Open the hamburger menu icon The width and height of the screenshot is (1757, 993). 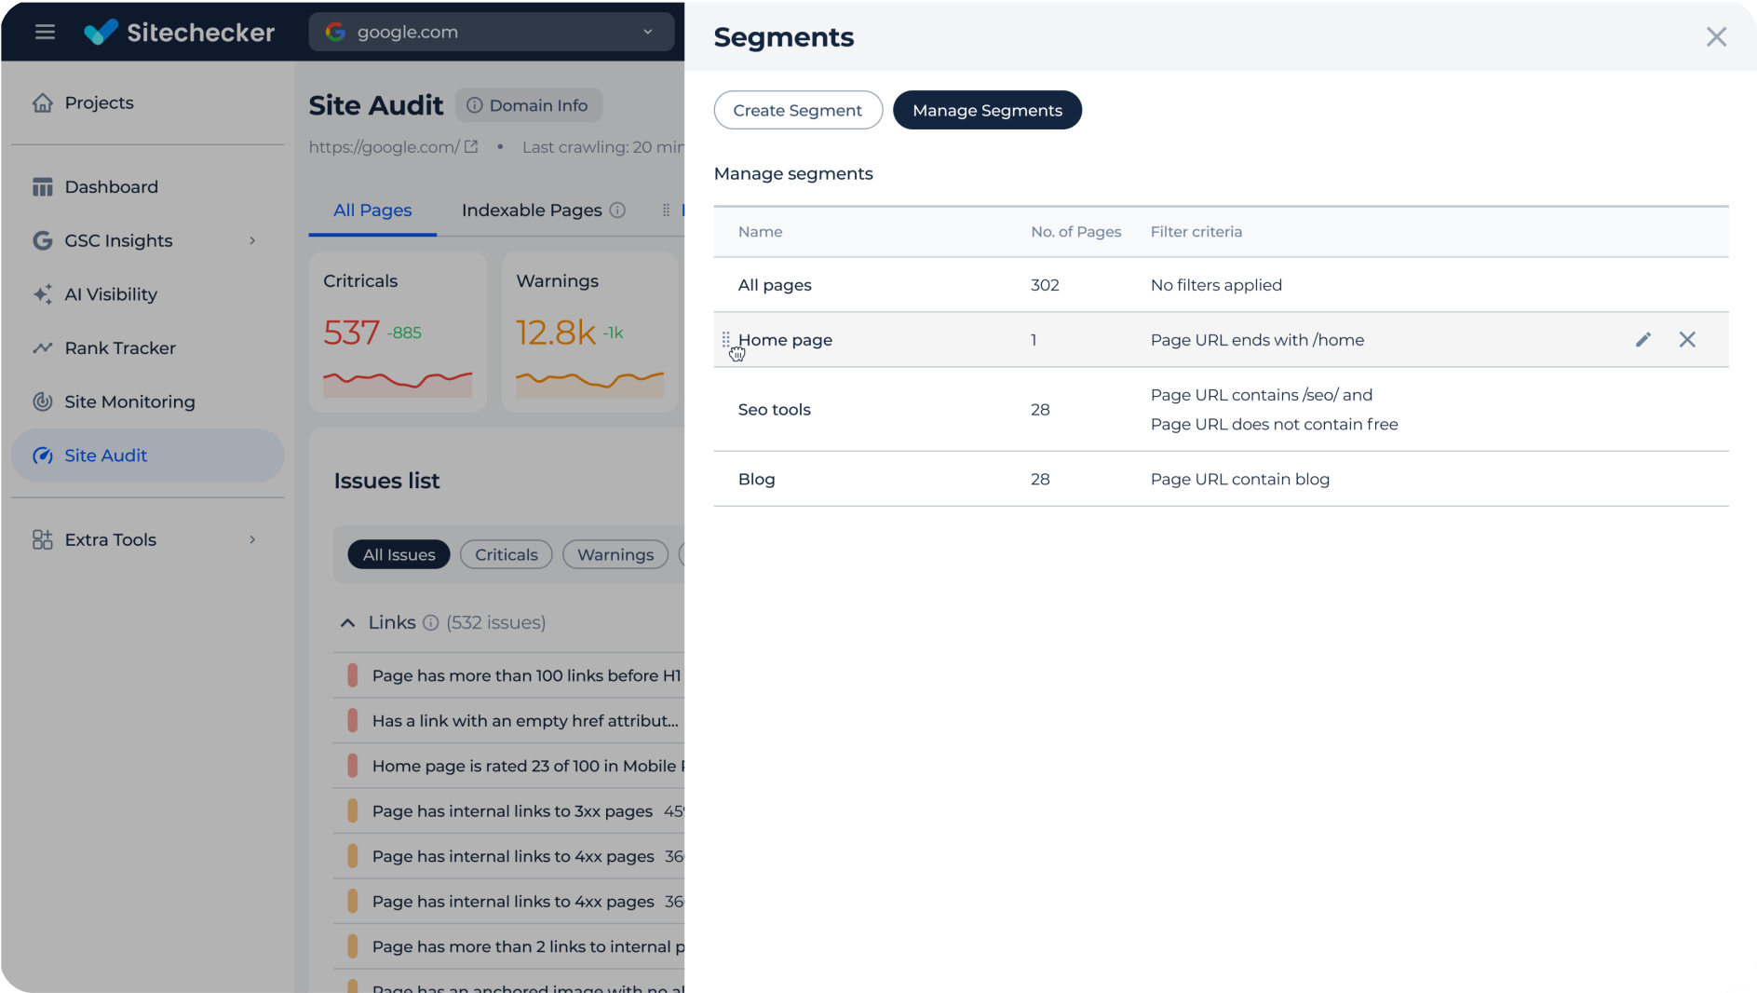coord(45,33)
